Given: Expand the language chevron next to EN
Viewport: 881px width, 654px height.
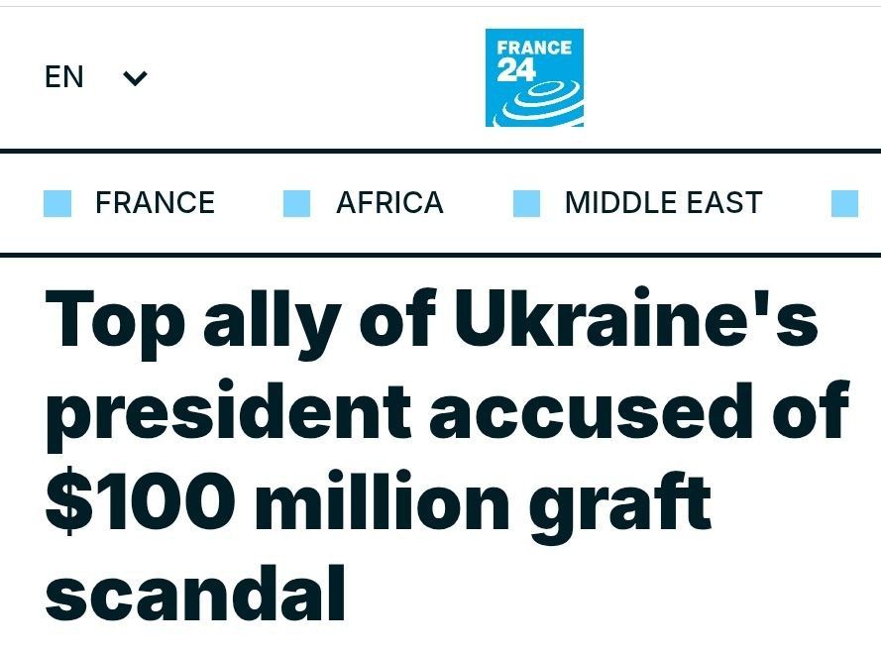Looking at the screenshot, I should pyautogui.click(x=135, y=77).
